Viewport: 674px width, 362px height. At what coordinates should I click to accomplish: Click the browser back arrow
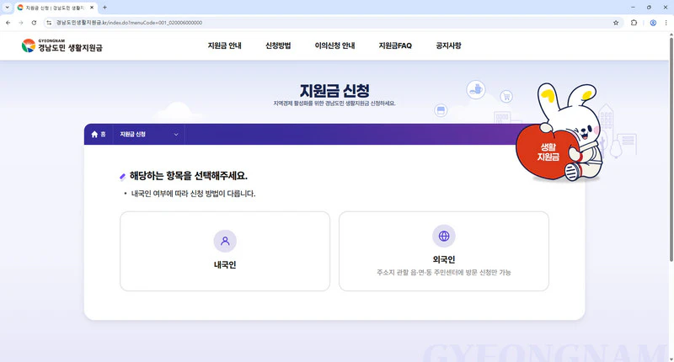[x=8, y=23]
